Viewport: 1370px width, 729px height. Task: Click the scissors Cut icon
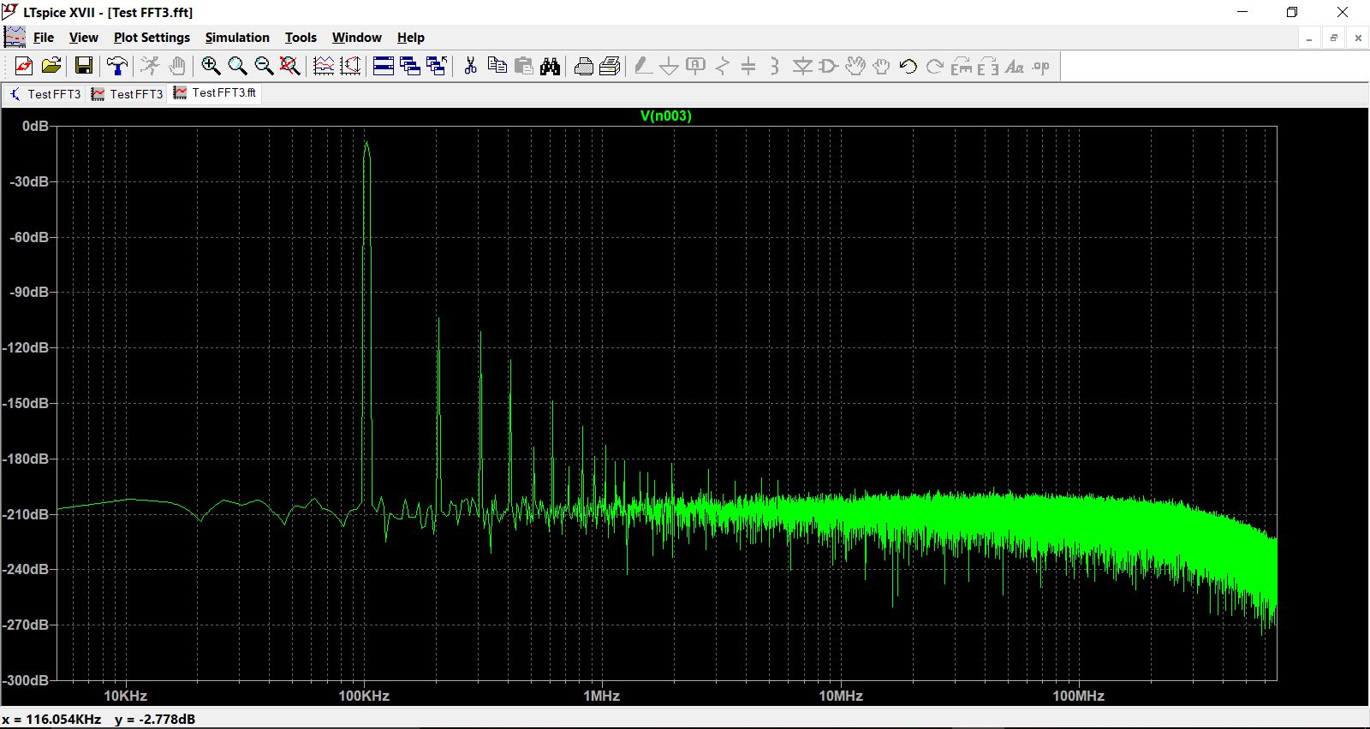point(470,66)
